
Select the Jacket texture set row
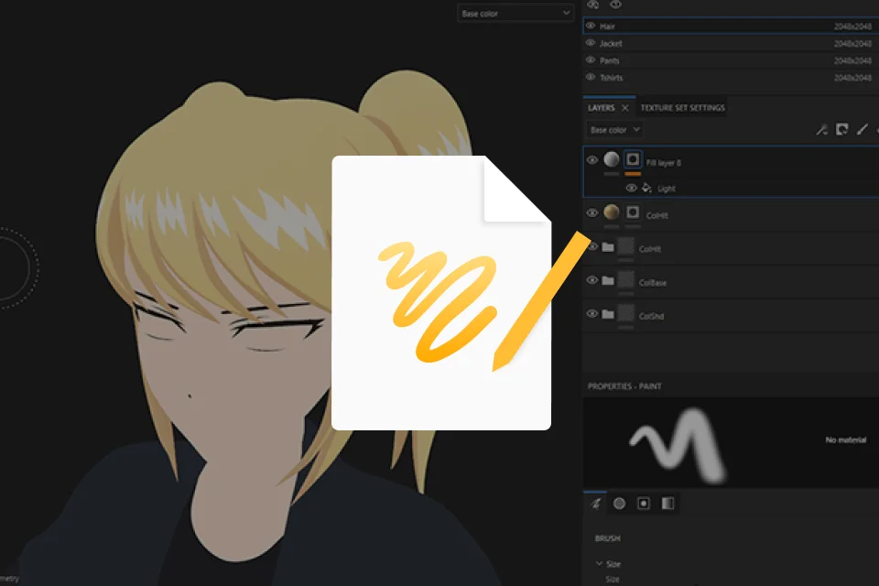pyautogui.click(x=731, y=43)
